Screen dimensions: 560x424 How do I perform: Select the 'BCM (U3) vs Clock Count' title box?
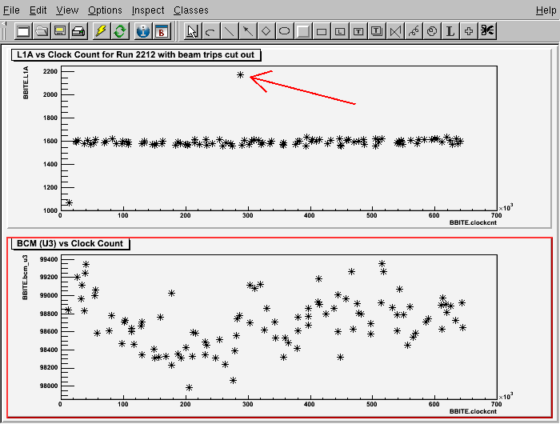pos(70,244)
